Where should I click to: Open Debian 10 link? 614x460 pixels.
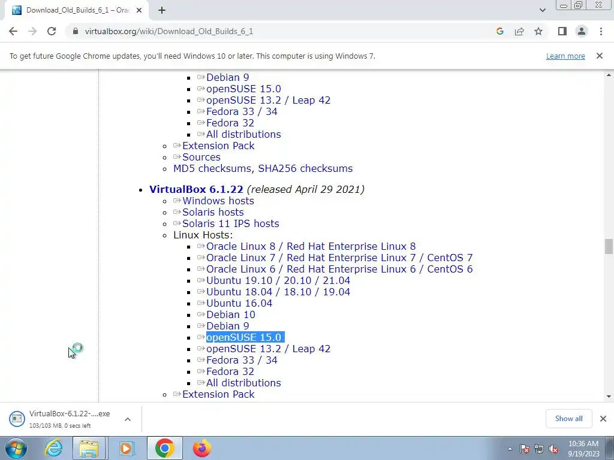click(x=231, y=314)
